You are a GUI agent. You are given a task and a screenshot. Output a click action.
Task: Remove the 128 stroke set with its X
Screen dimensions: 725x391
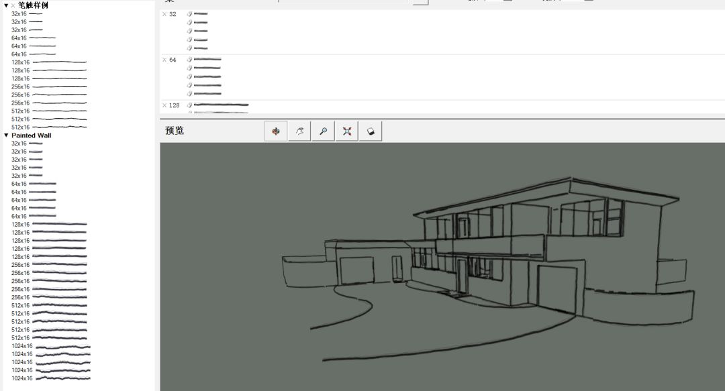tap(164, 105)
